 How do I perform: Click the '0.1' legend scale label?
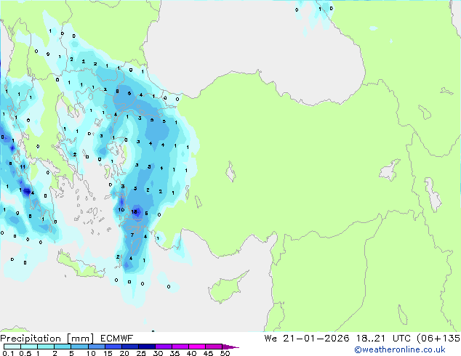8,353
